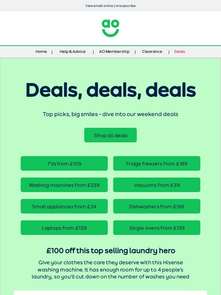Open Fridge freezers from £189 deal
Image resolution: width=221 pixels, height=295 pixels.
point(157,163)
